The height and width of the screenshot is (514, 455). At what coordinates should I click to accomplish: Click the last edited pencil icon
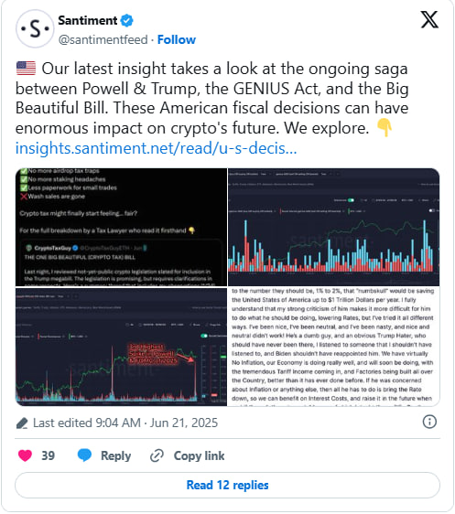point(22,423)
